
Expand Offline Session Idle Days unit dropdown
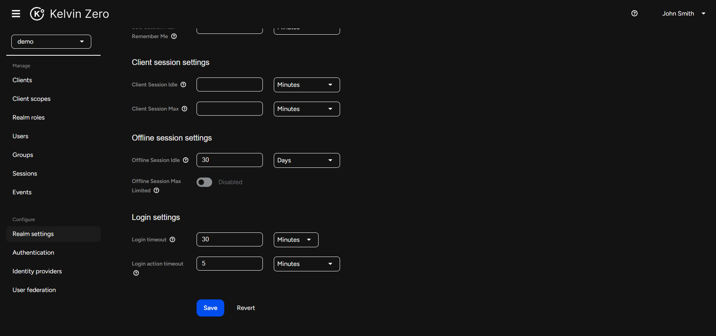pos(307,160)
